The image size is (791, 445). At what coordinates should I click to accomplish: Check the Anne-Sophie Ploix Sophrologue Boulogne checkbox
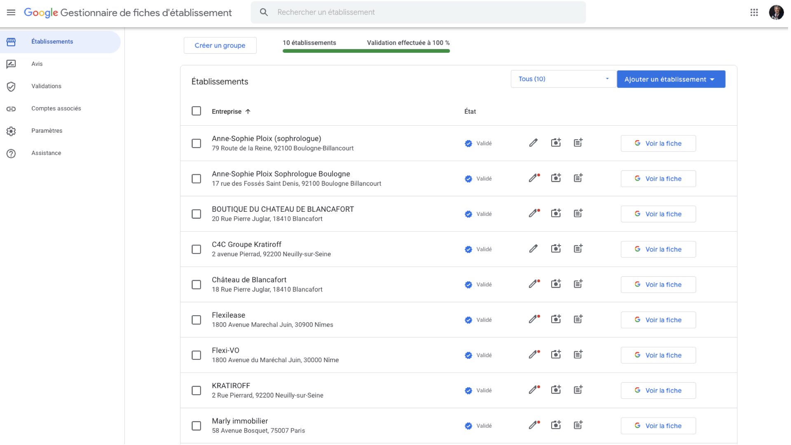[x=197, y=179]
